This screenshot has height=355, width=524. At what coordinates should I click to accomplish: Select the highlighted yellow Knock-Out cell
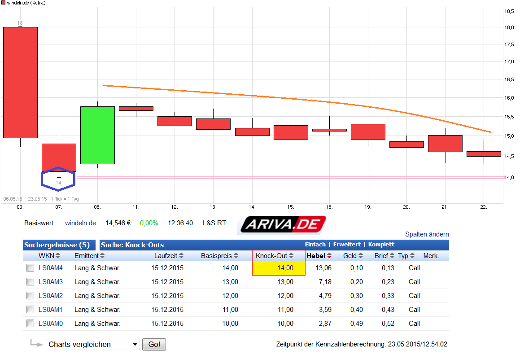pyautogui.click(x=279, y=267)
